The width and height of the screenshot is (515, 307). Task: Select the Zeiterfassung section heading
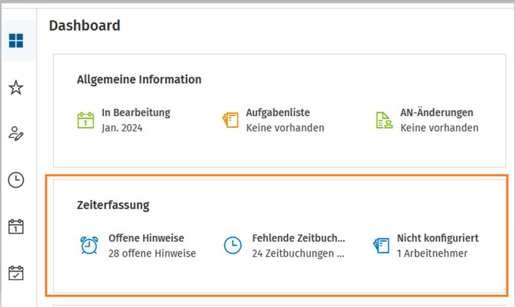click(x=113, y=205)
